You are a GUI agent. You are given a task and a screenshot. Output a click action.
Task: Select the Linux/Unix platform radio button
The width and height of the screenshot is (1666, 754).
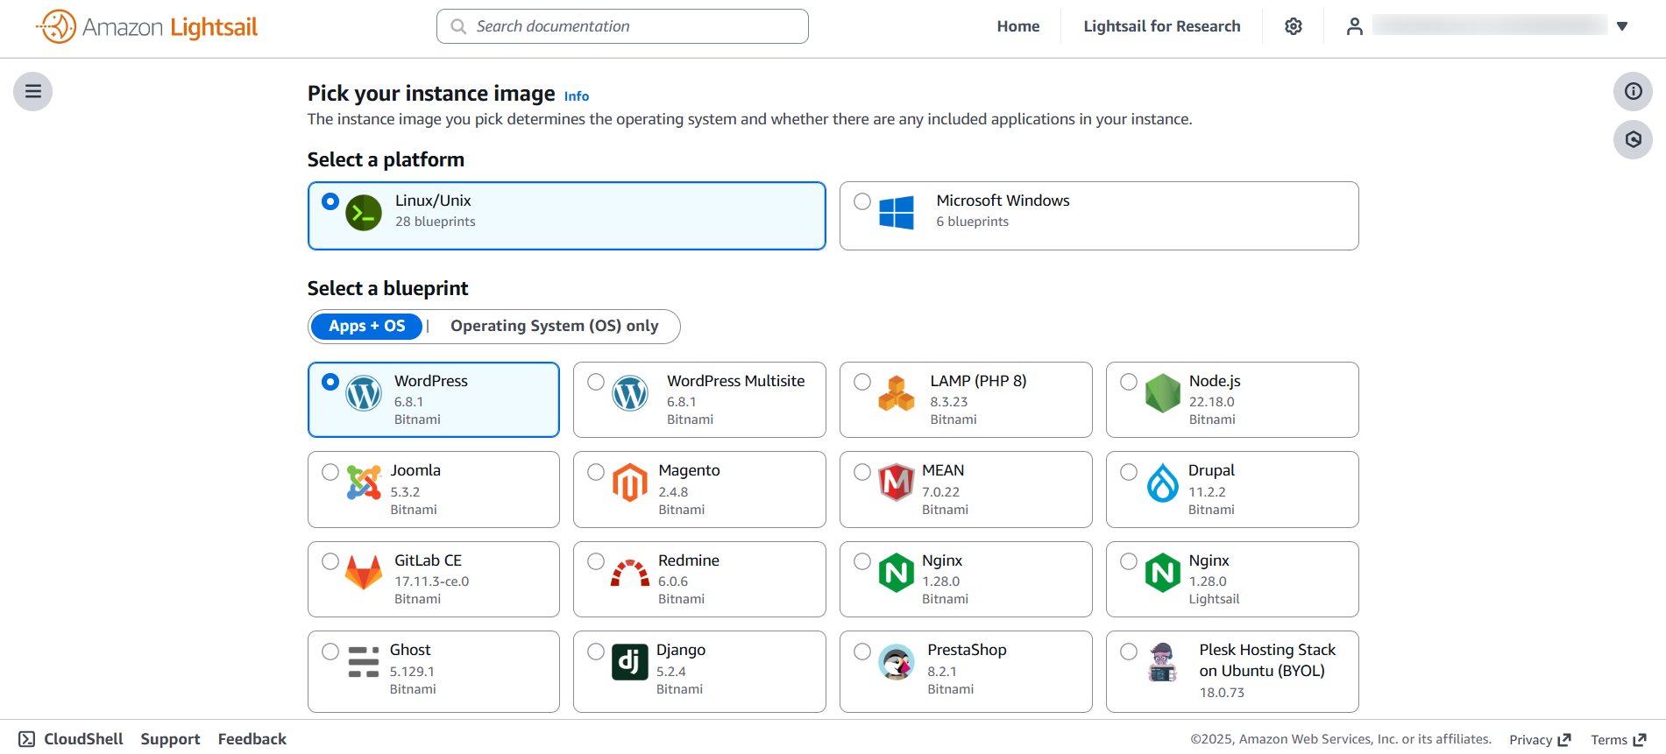click(330, 201)
